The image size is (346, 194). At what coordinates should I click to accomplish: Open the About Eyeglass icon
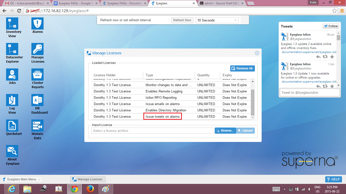[x=12, y=151]
